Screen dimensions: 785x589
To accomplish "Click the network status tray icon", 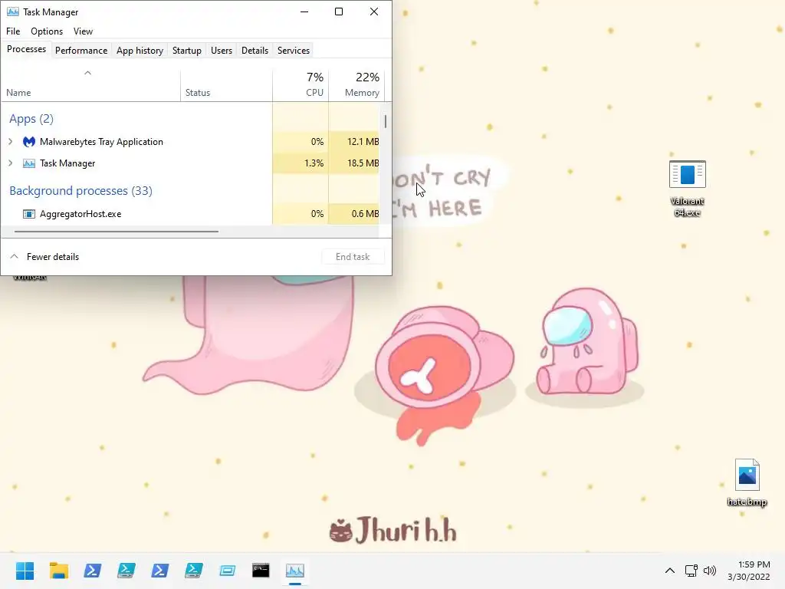I will point(691,571).
